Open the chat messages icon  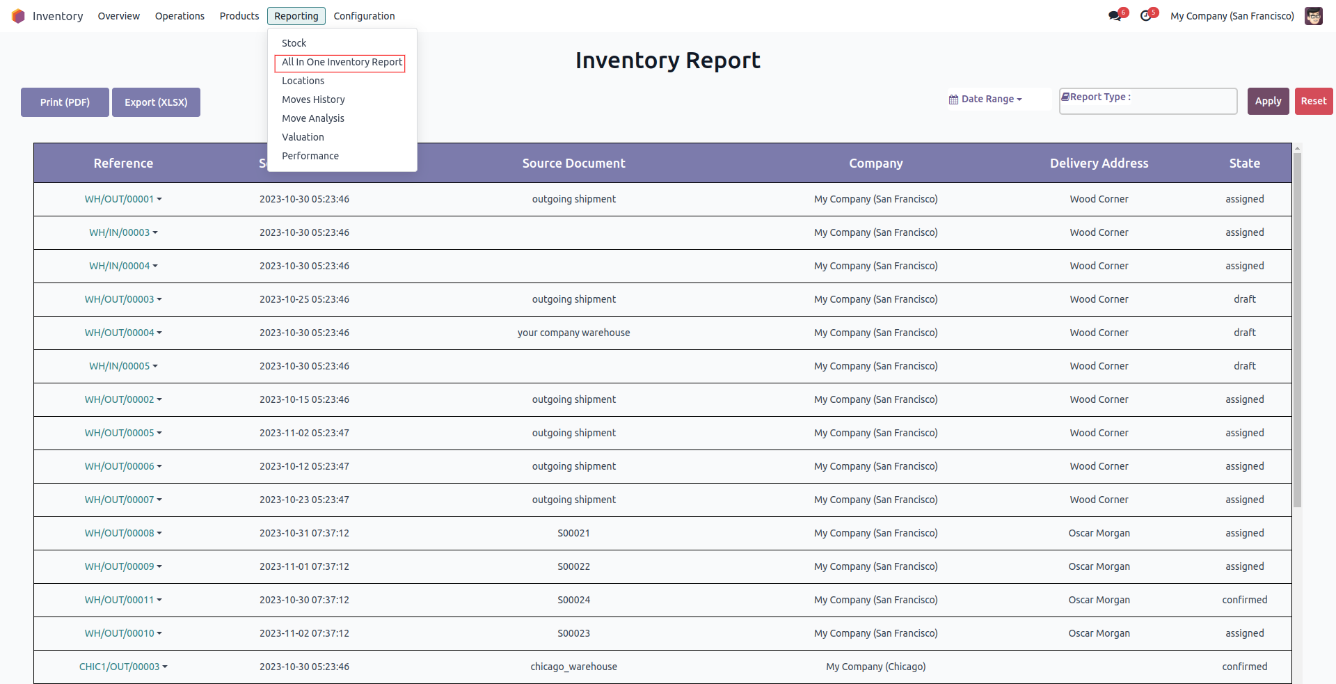(x=1115, y=16)
